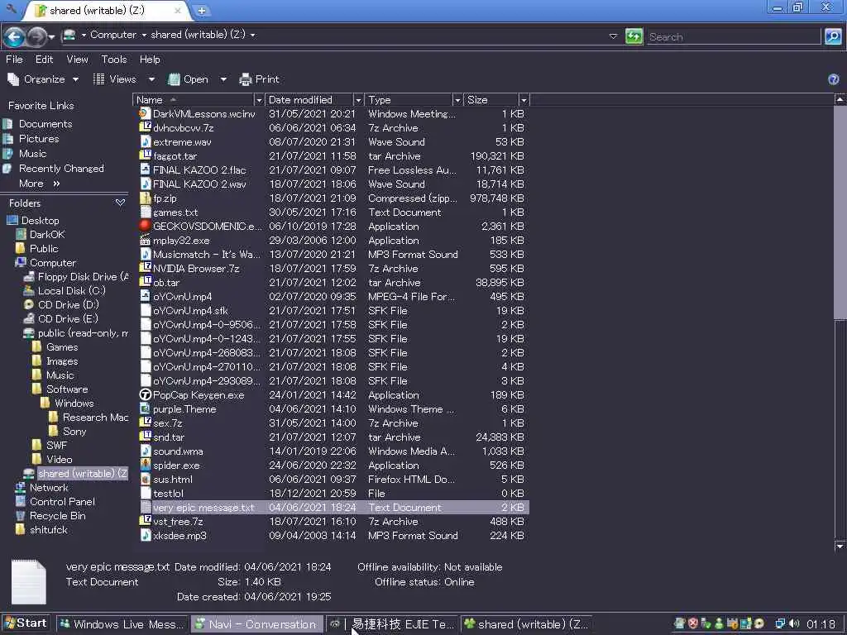847x635 pixels.
Task: Open the Open button dropdown arrow
Action: click(x=223, y=79)
